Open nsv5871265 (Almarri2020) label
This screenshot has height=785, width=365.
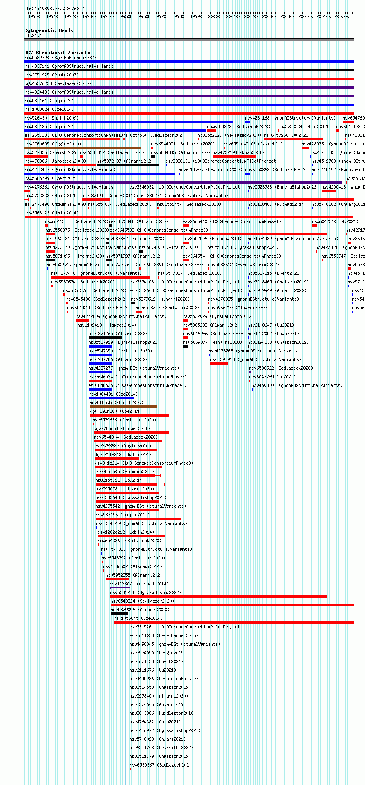click(x=118, y=334)
